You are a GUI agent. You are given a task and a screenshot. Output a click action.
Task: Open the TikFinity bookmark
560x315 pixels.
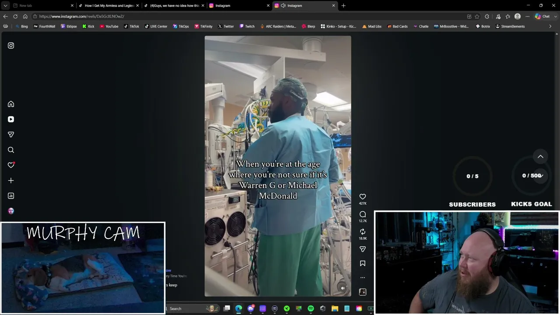click(203, 26)
